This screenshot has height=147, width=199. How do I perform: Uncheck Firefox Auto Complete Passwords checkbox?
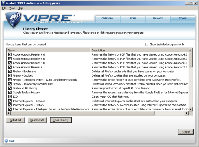pyautogui.click(x=10, y=80)
